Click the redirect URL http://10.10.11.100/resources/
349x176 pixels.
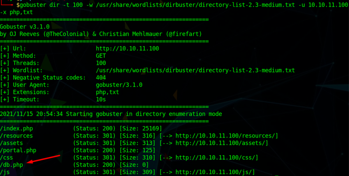click(x=225, y=136)
